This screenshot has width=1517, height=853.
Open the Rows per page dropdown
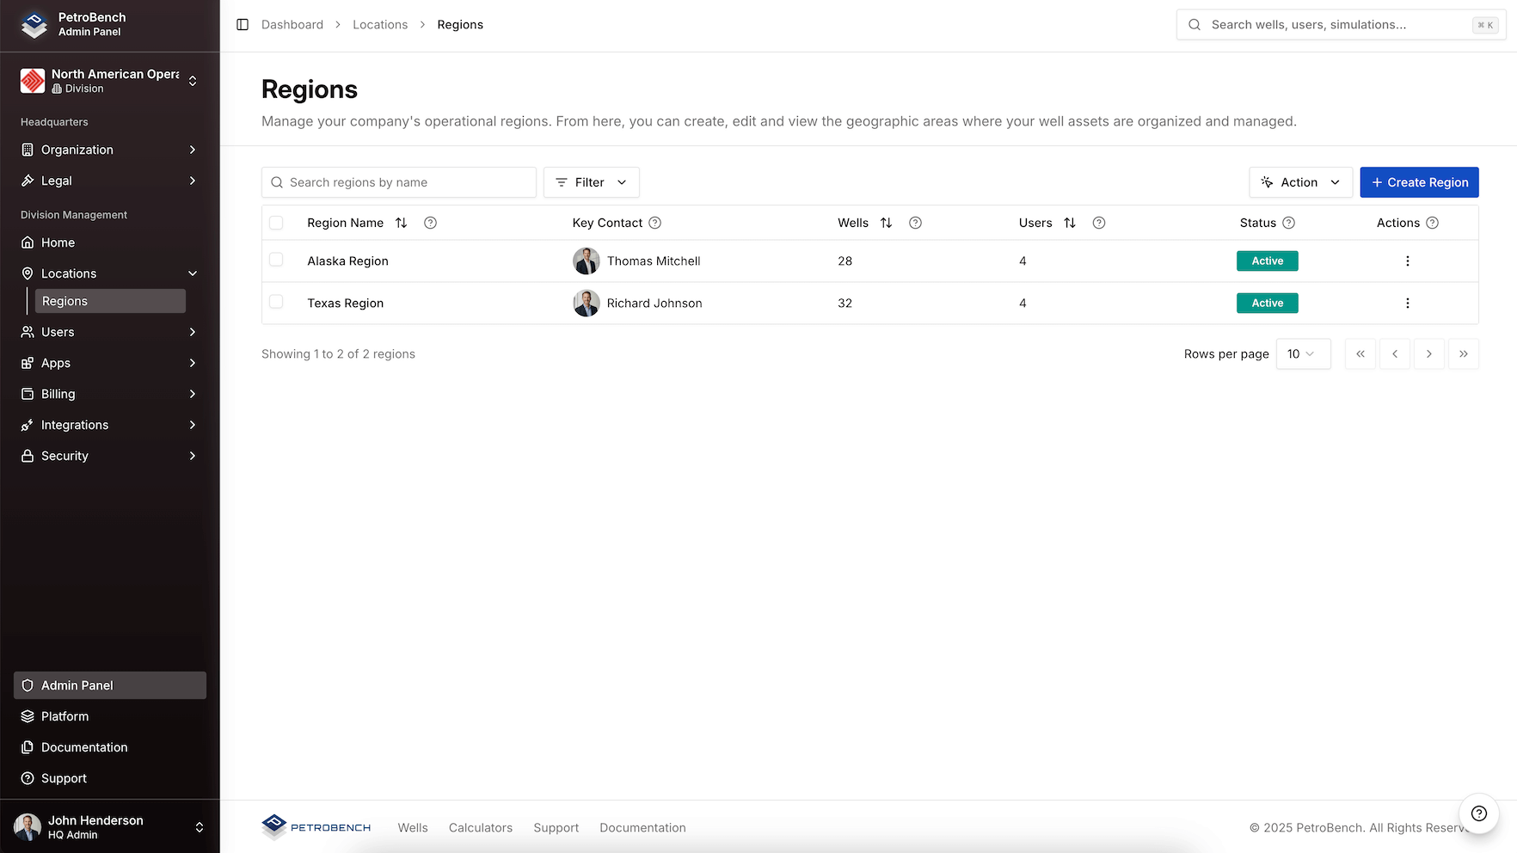pos(1303,353)
